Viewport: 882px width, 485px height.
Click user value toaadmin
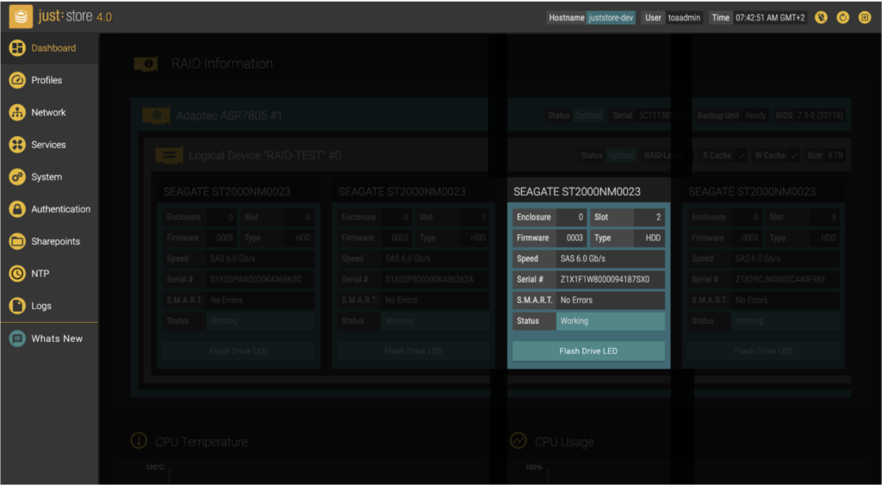coord(684,17)
